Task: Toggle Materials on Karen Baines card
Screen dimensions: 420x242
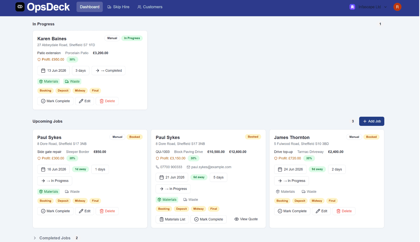Action: point(49,82)
